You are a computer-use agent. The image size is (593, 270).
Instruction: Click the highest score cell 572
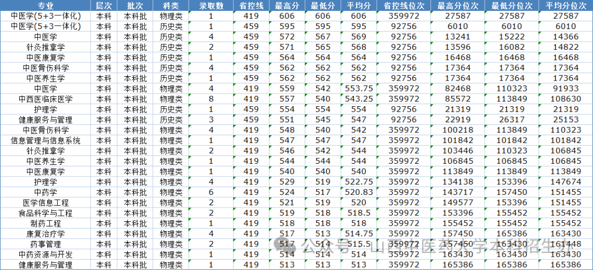287,37
